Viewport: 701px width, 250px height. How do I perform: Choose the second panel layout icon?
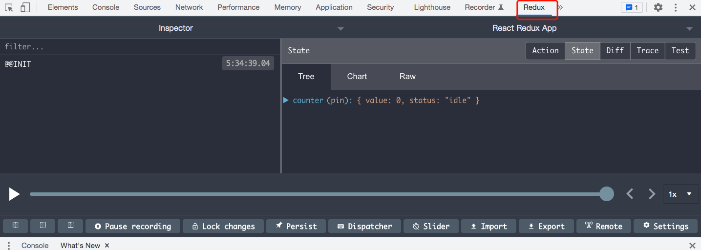point(43,226)
